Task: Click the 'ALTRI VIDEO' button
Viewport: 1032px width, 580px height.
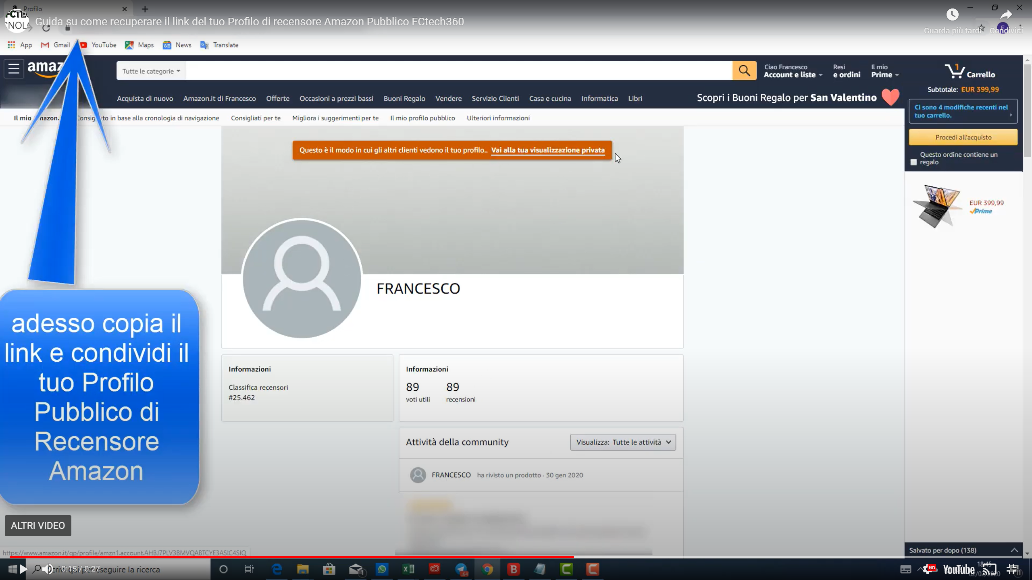Action: coord(38,526)
